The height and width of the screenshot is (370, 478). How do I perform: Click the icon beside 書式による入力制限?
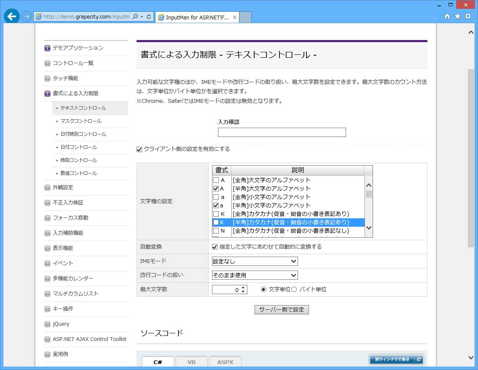click(47, 94)
